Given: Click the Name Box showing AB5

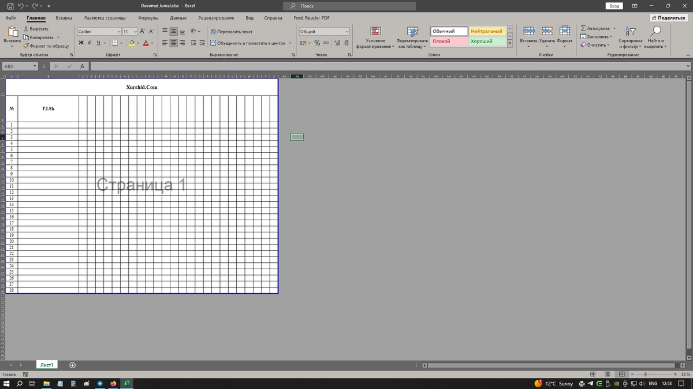Looking at the screenshot, I should 20,66.
